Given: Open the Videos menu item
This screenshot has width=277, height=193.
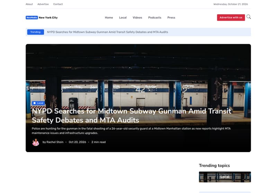Looking at the screenshot, I should (137, 17).
